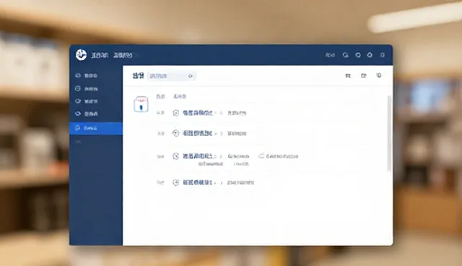
Task: Click the refresh-style icon in the third row
Action: (x=261, y=156)
